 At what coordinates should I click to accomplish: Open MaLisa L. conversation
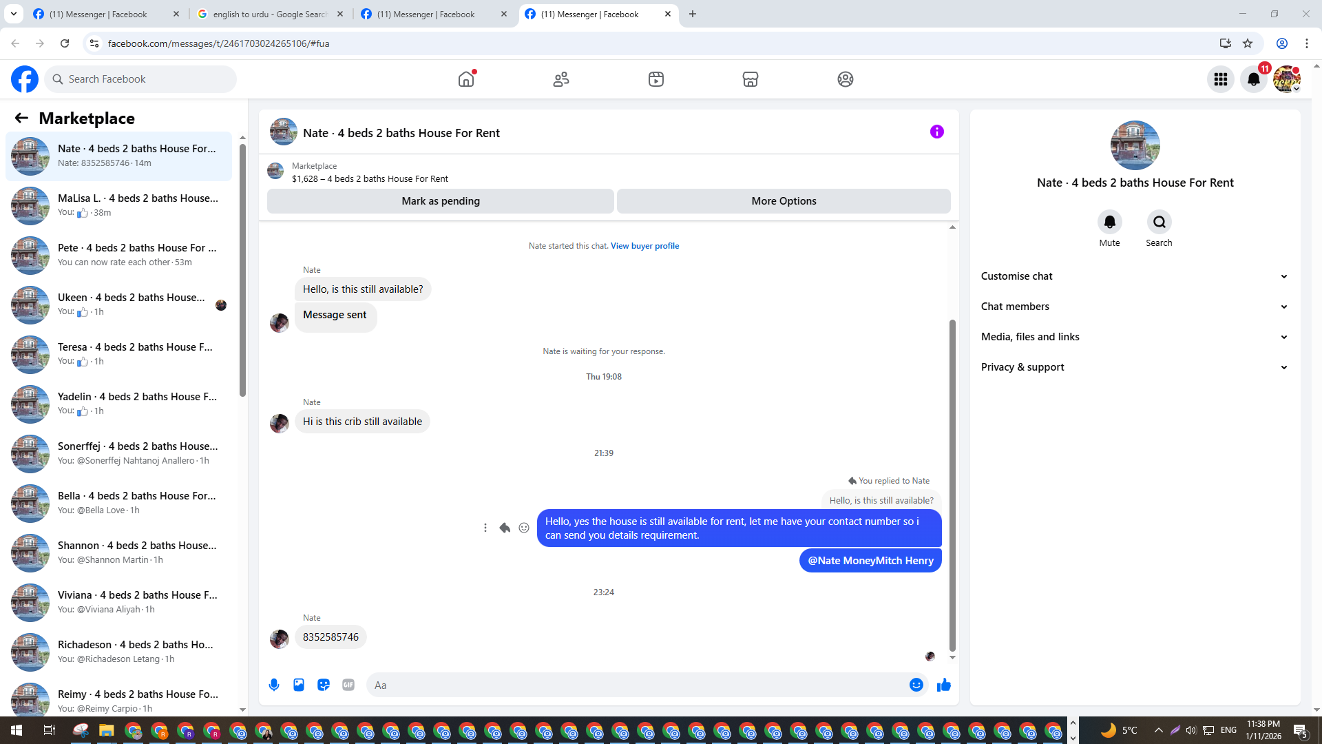[x=118, y=205]
